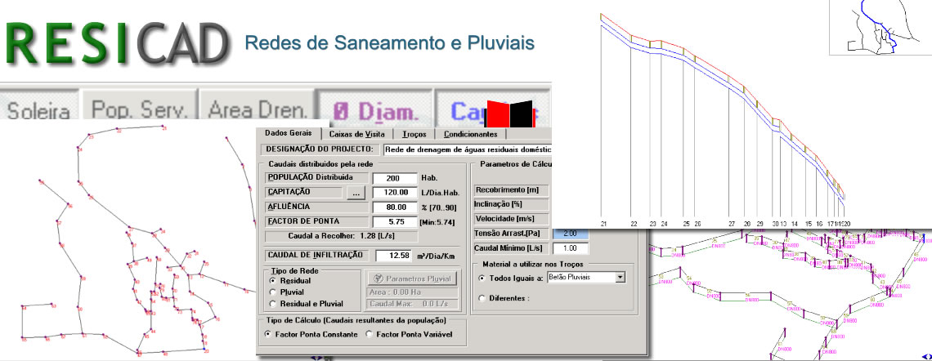
Task: Click the Tensão Arrast. field showing 2.00
Action: (571, 234)
